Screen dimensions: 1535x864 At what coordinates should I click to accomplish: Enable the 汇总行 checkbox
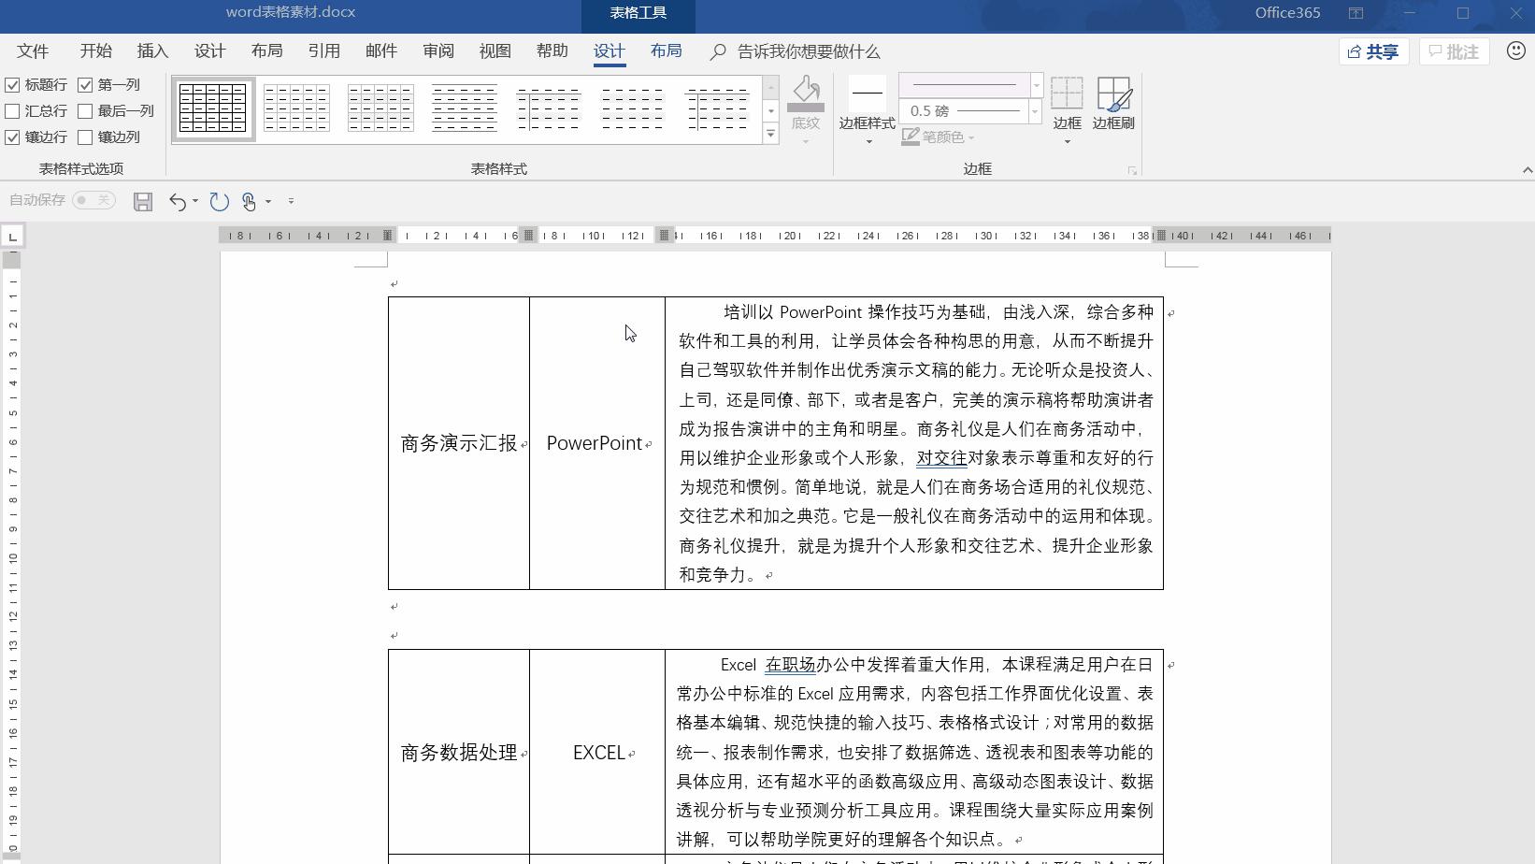(13, 110)
